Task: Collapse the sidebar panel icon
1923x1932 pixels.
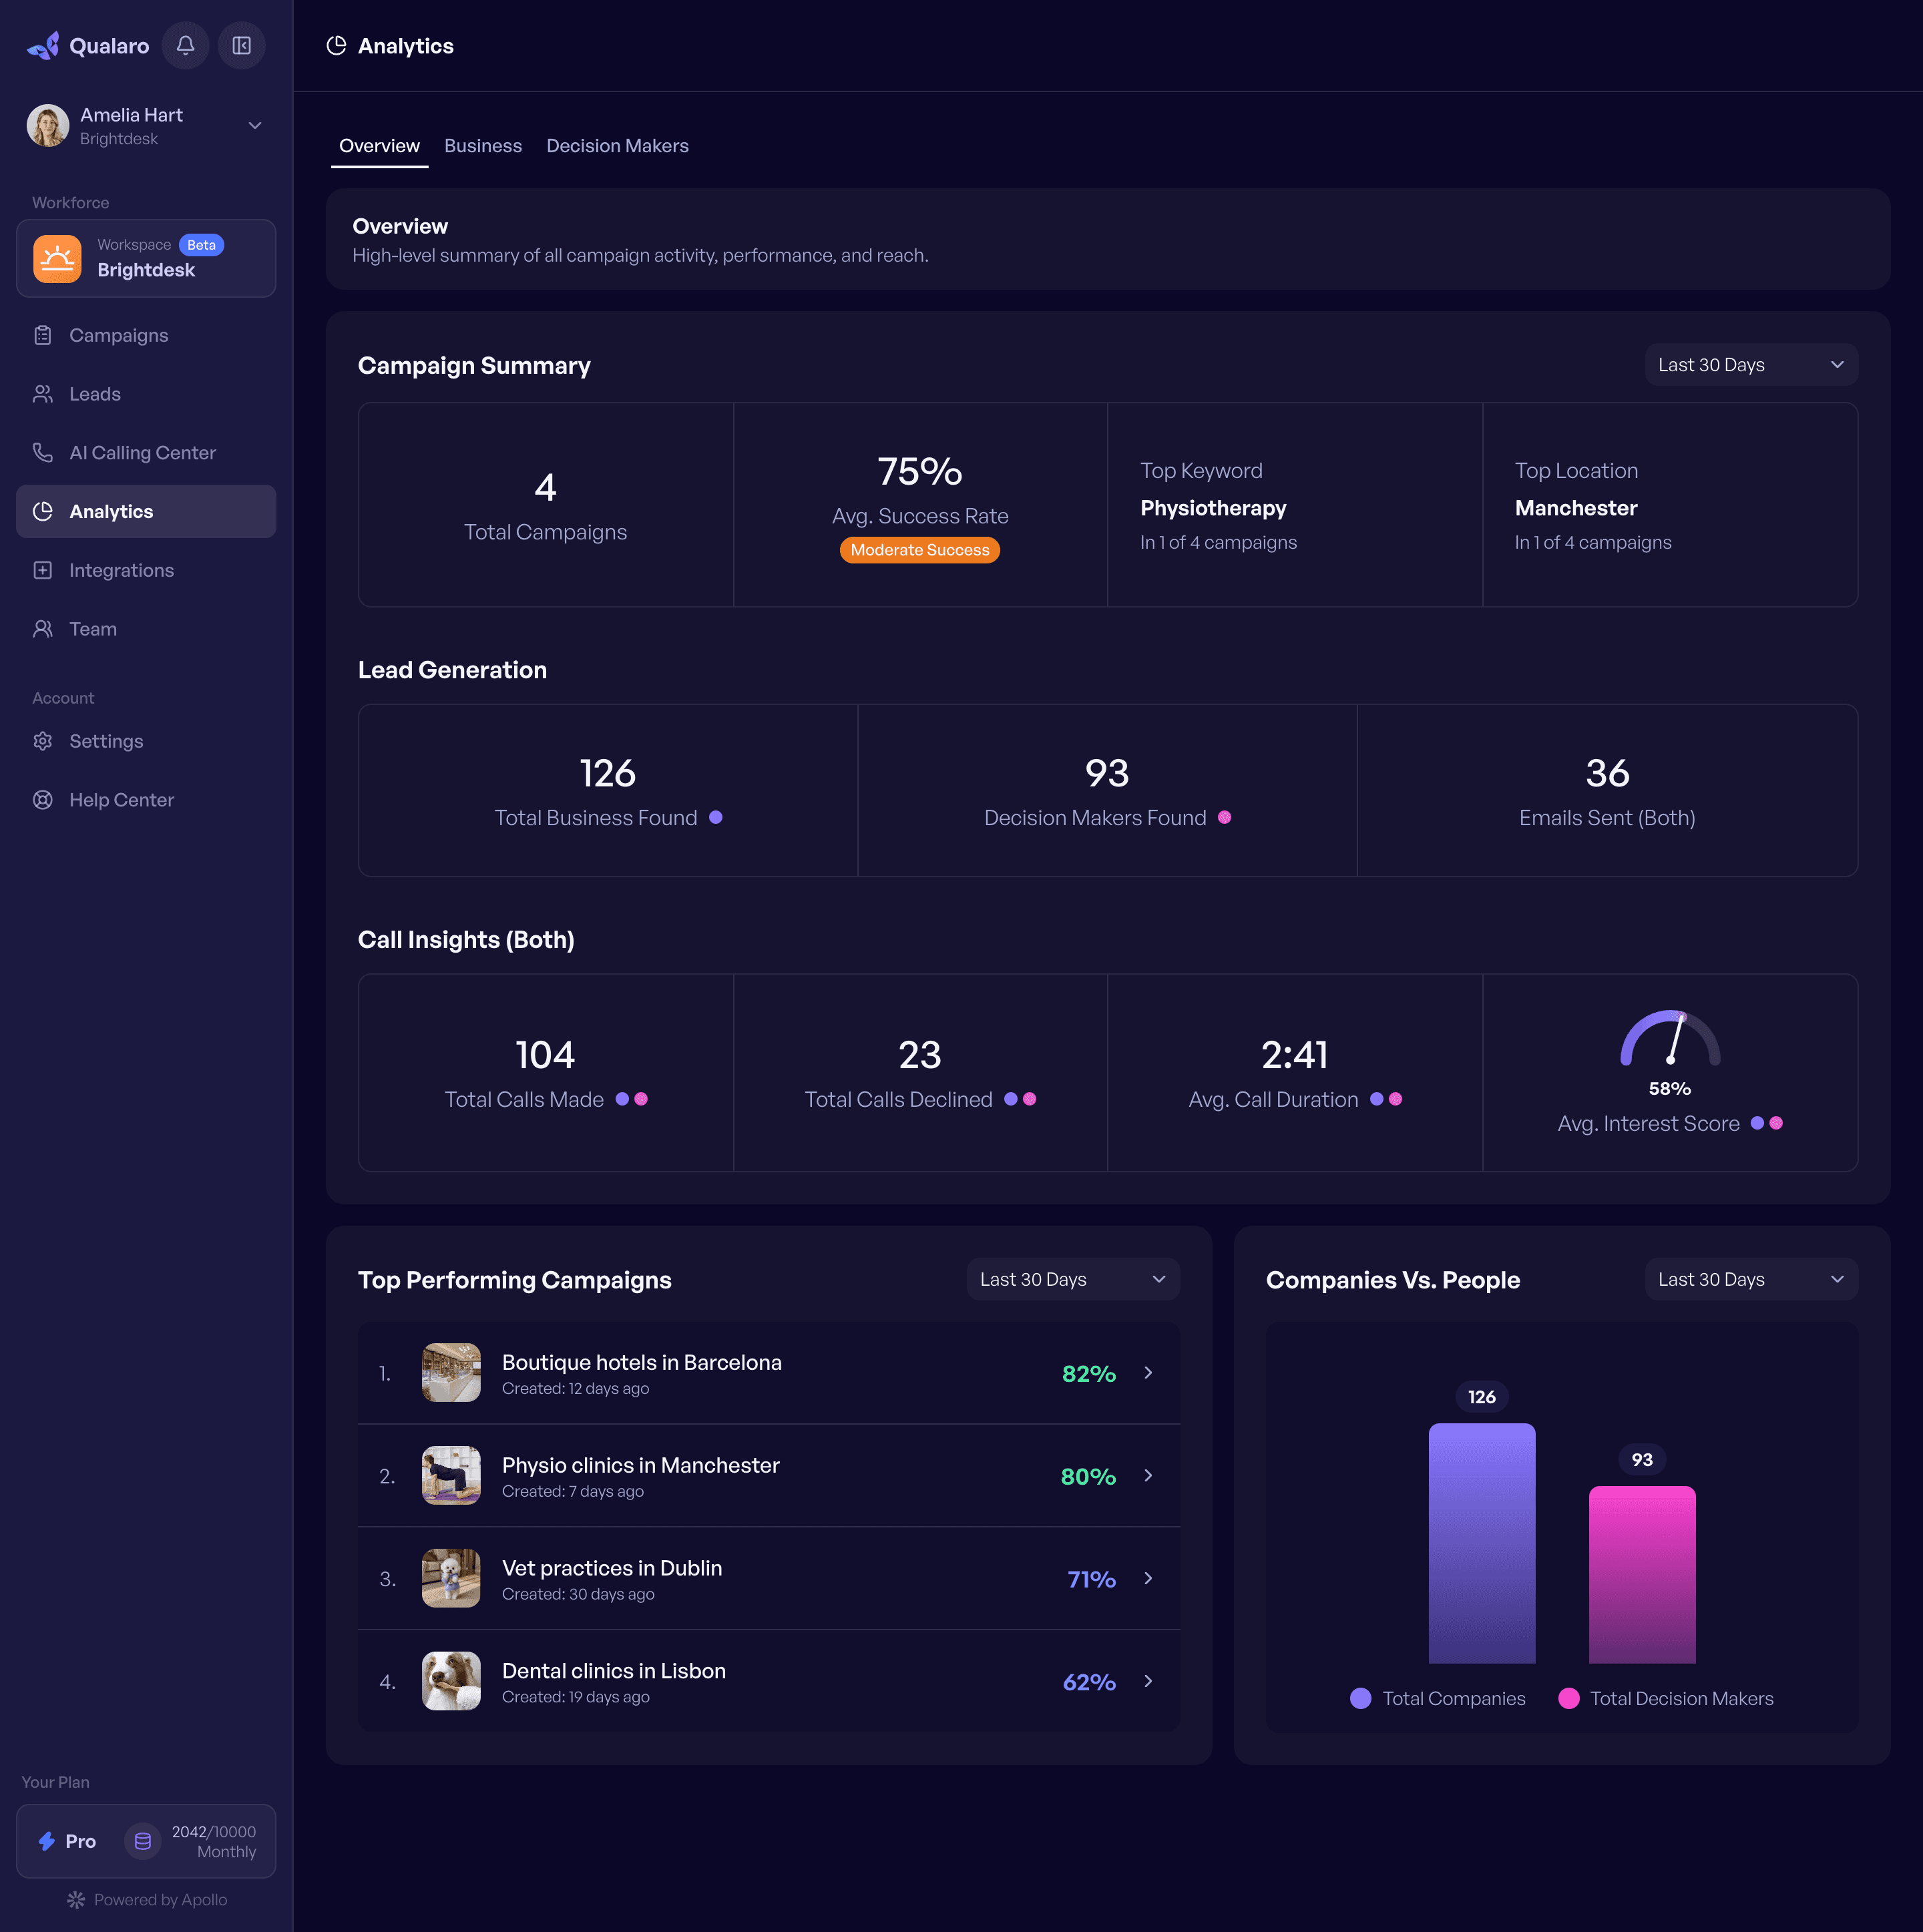Action: click(x=241, y=45)
